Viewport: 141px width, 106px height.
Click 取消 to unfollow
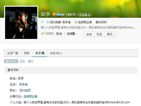[59, 34]
